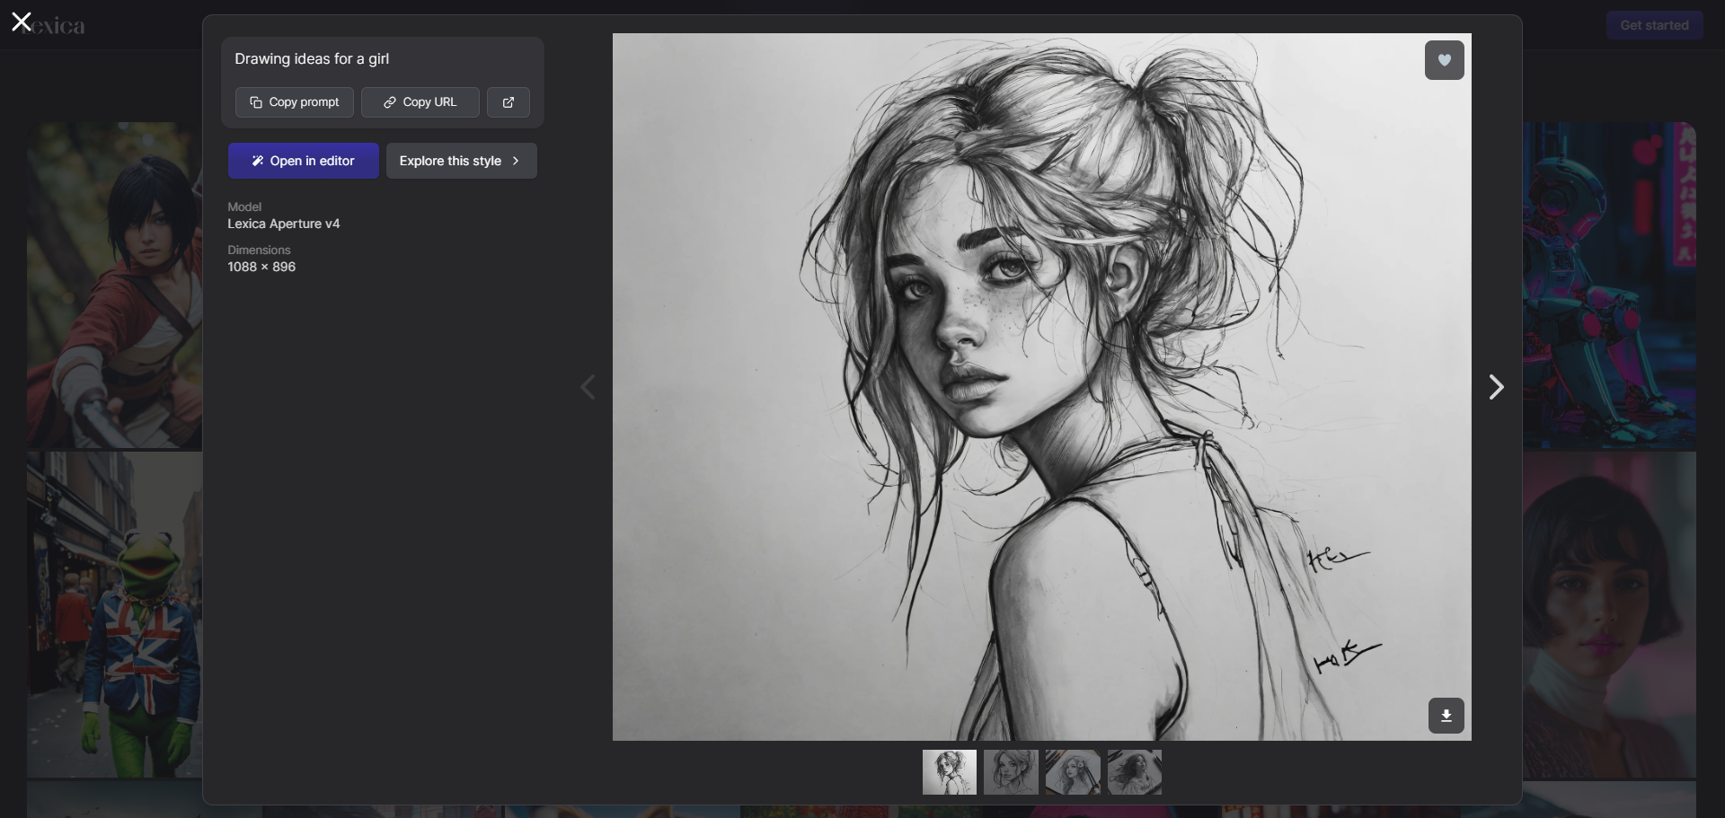
Task: Click the main girl sketch image
Action: click(x=1042, y=387)
